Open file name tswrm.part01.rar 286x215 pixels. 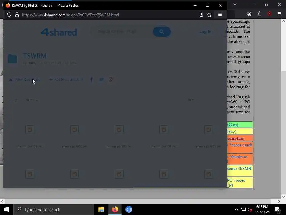pos(30,146)
